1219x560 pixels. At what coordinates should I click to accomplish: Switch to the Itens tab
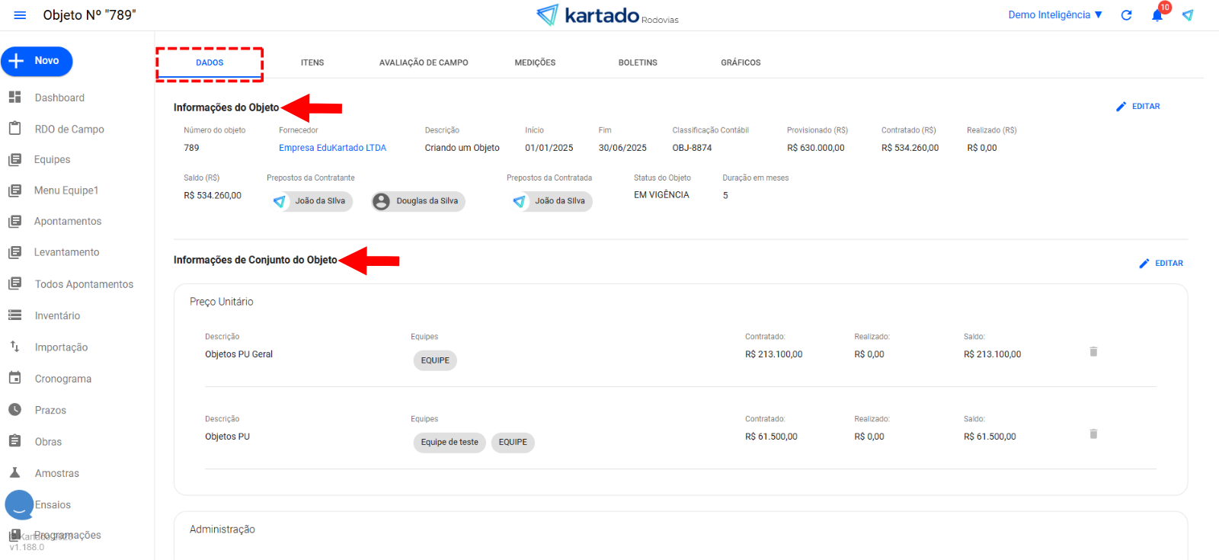pos(312,62)
